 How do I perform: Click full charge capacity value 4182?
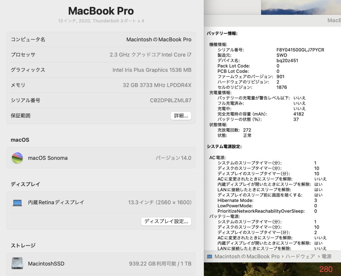pyautogui.click(x=299, y=114)
